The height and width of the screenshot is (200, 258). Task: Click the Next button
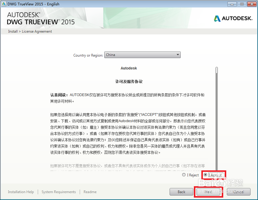pos(208,192)
